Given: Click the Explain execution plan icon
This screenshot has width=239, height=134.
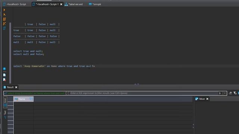Looking at the screenshot, I should tap(4, 23).
